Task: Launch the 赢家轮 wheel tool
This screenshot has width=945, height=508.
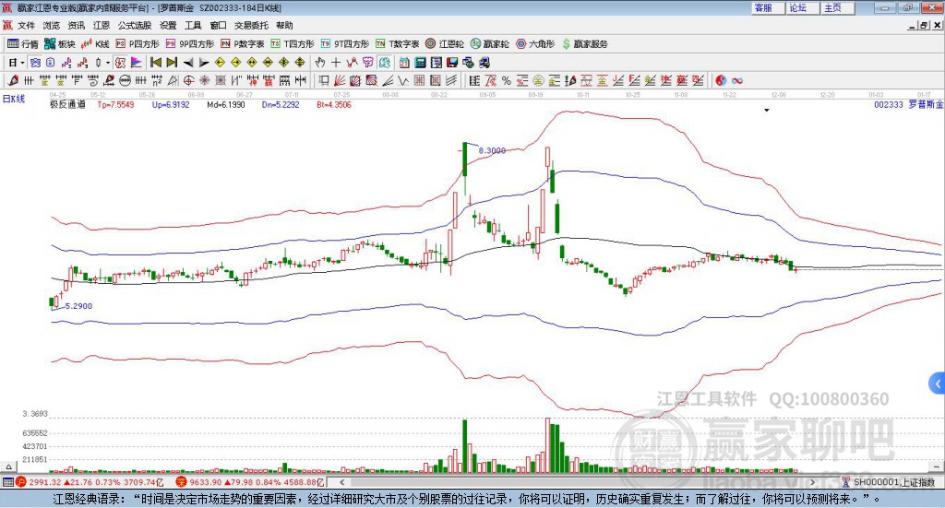Action: click(x=489, y=44)
